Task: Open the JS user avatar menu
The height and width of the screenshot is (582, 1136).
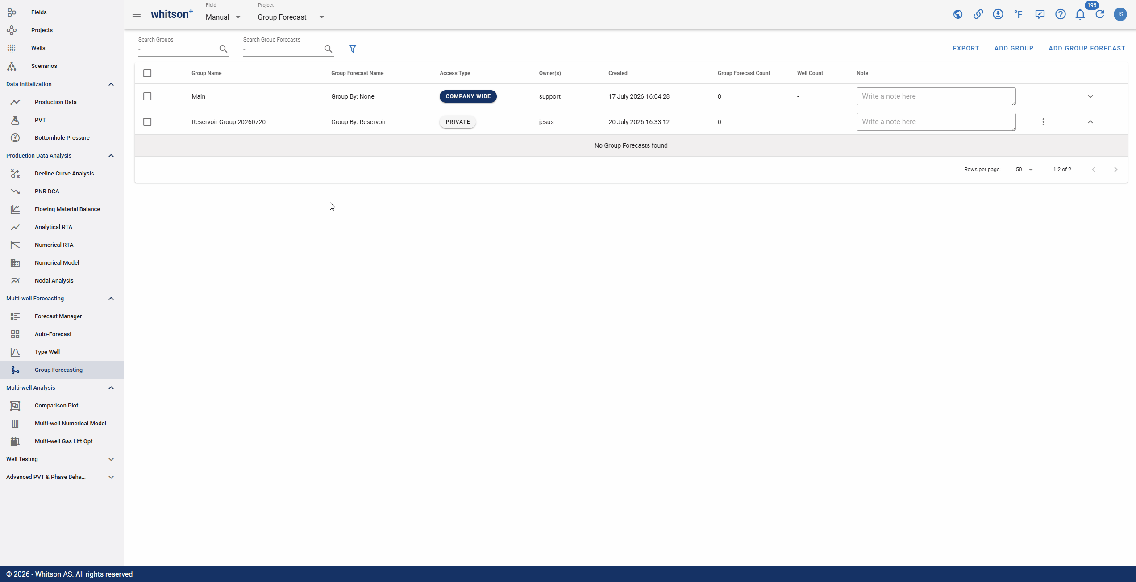Action: pos(1120,14)
